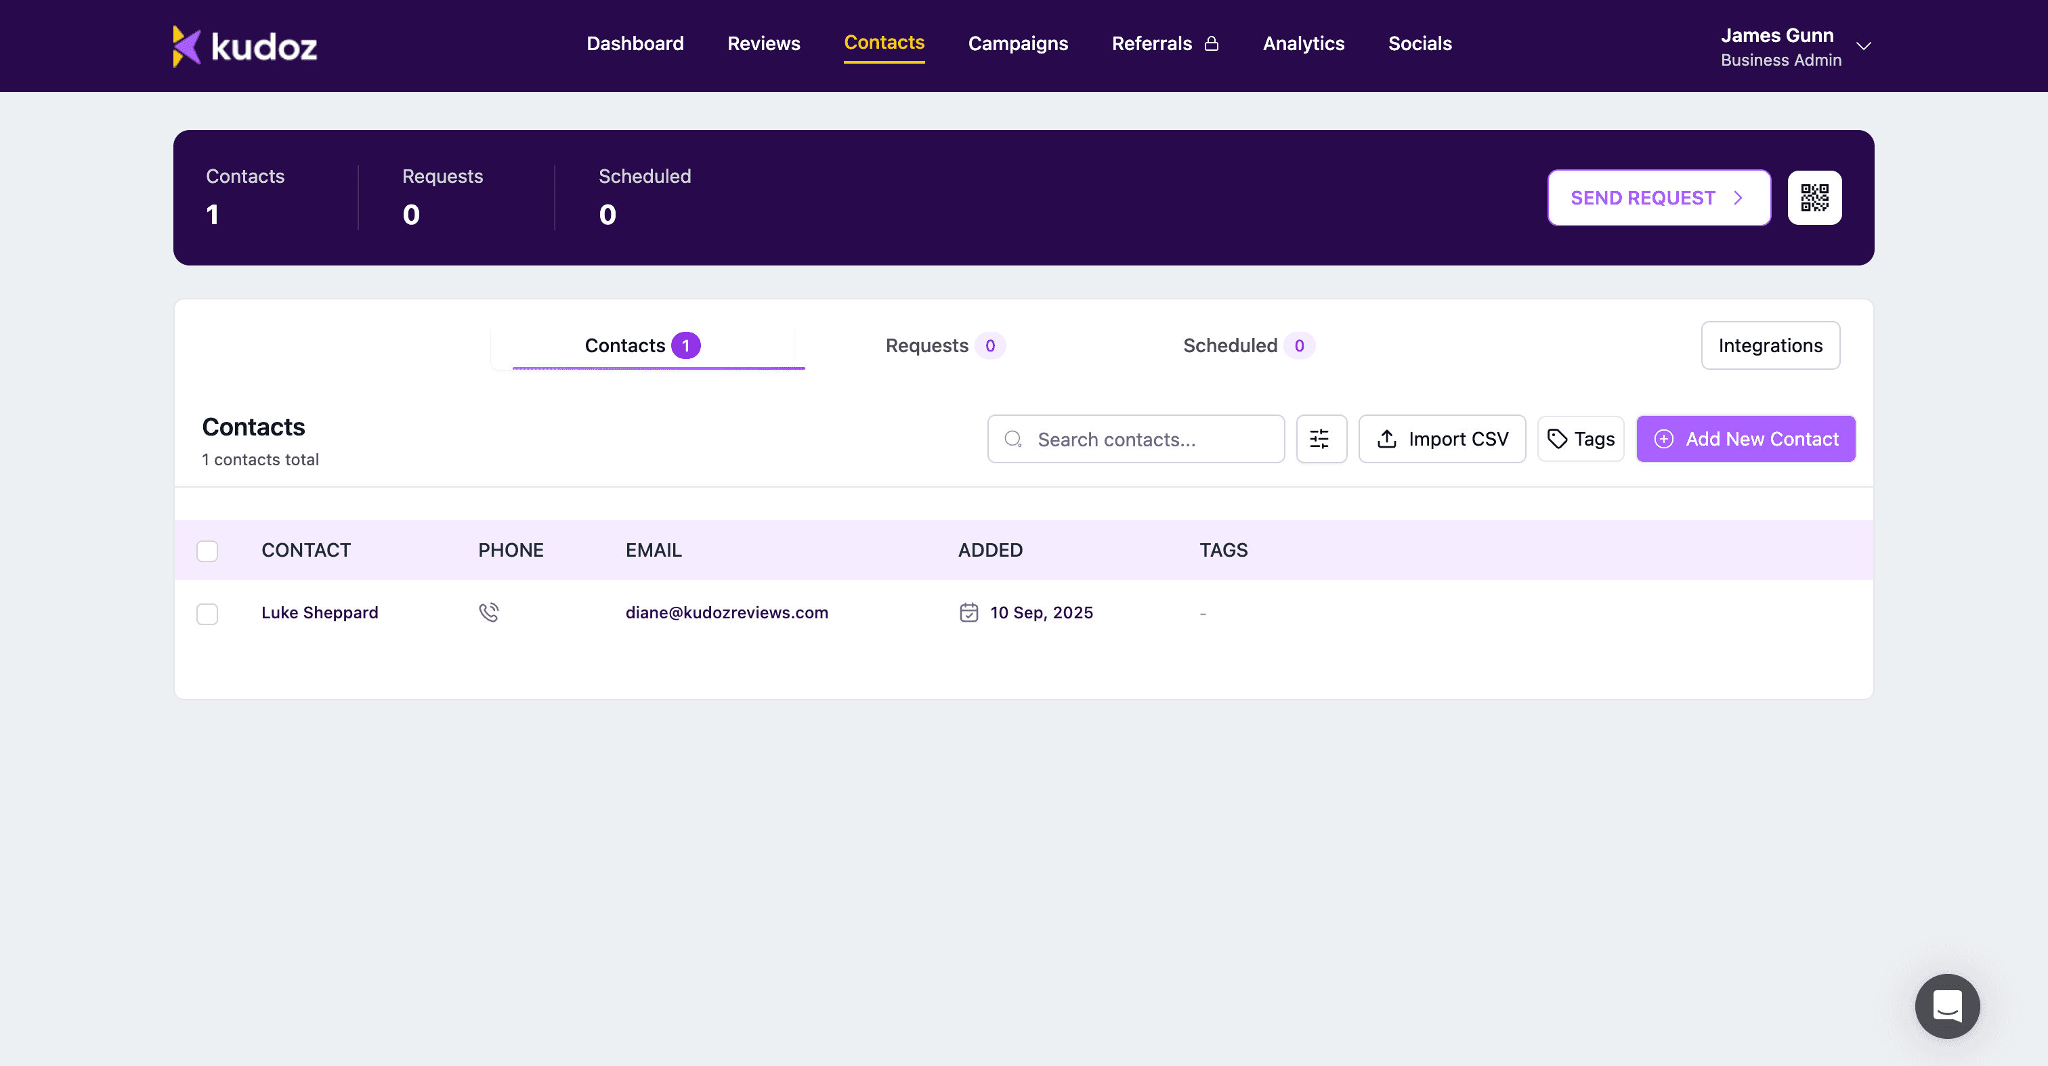Go to Analytics in top navigation
2048x1066 pixels.
[x=1303, y=44]
